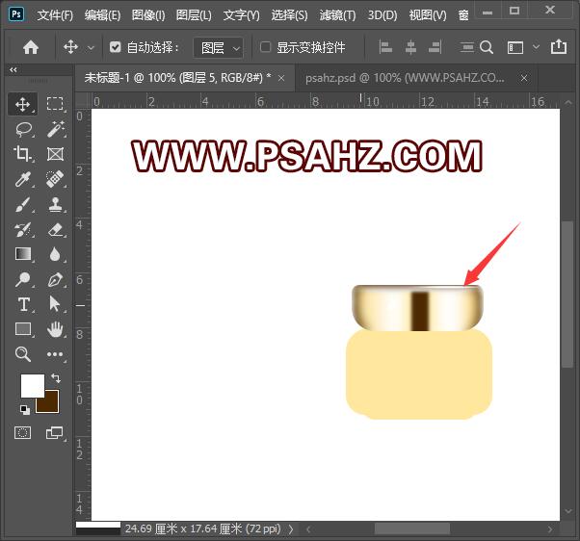This screenshot has height=541, width=580.
Task: Open the workspace layout icon
Action: pos(515,48)
